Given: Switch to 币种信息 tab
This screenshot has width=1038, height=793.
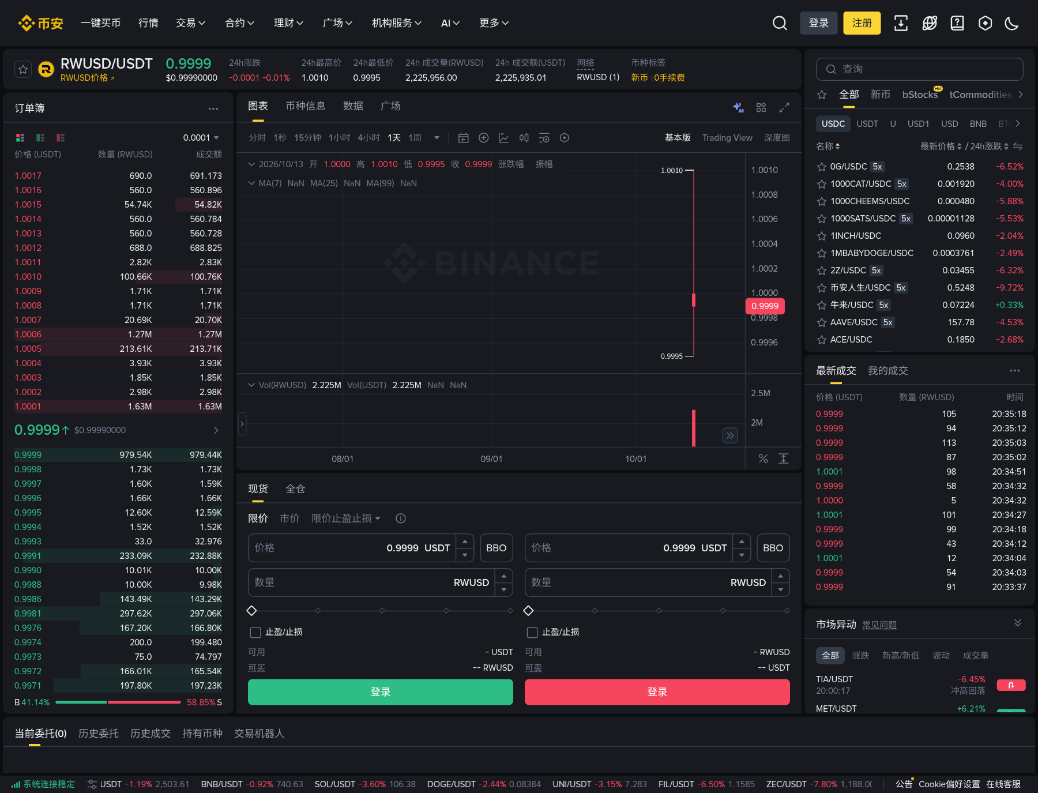Looking at the screenshot, I should pyautogui.click(x=306, y=106).
